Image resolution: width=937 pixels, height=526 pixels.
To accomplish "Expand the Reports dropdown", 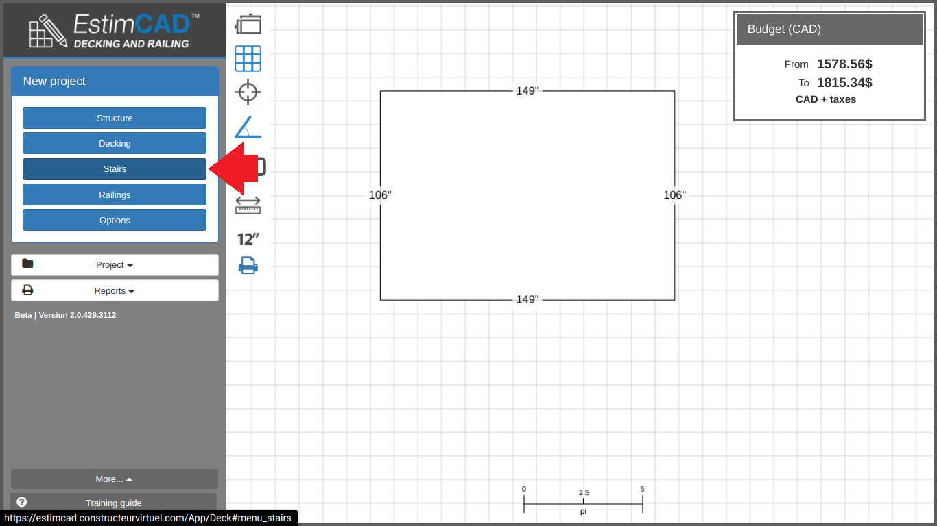I will pyautogui.click(x=115, y=290).
